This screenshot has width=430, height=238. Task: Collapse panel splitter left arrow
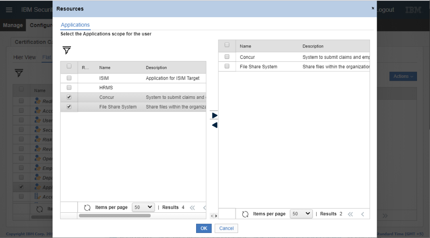[x=212, y=216]
